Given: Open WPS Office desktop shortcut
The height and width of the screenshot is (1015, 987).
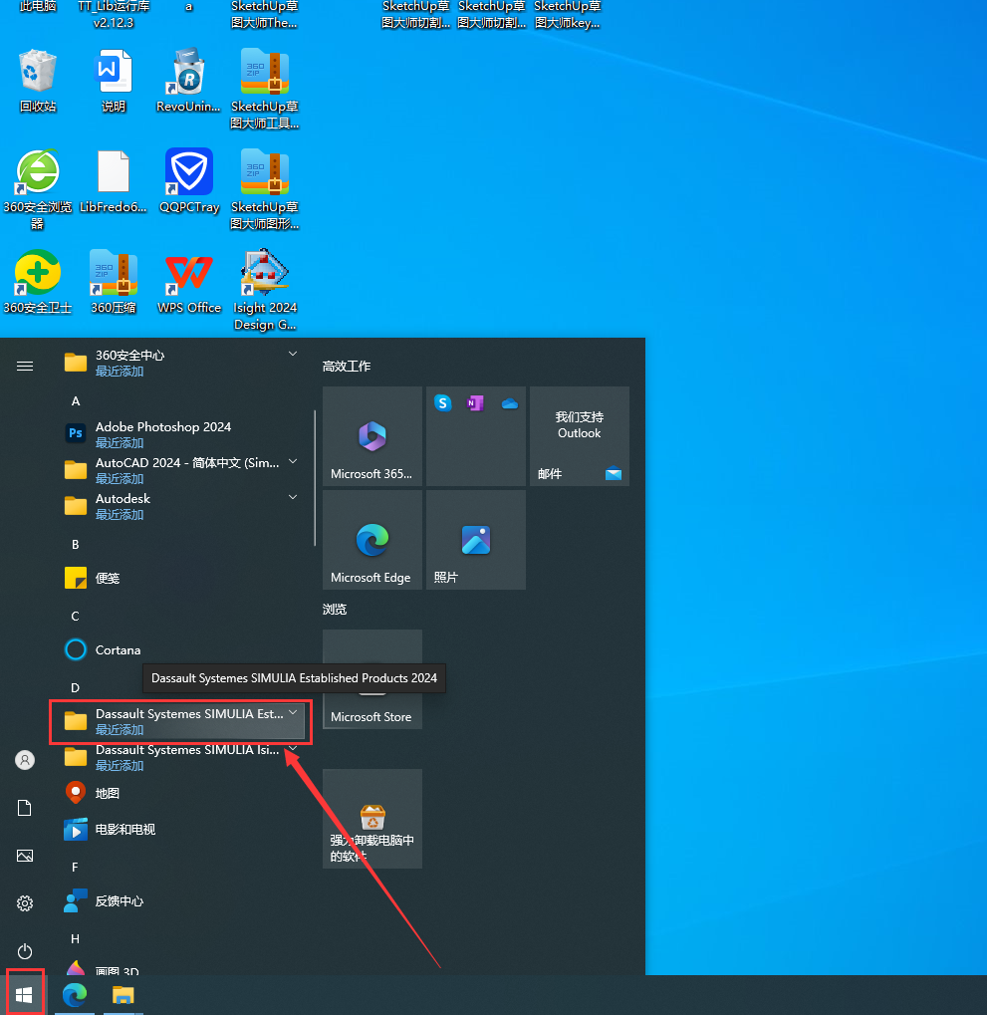Looking at the screenshot, I should tap(189, 283).
